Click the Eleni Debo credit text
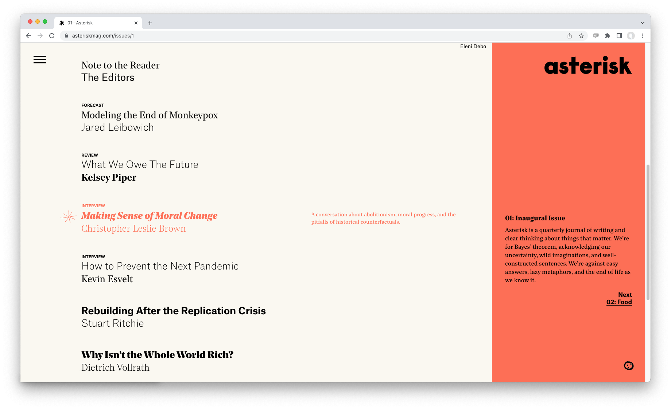671x409 pixels. click(x=473, y=46)
